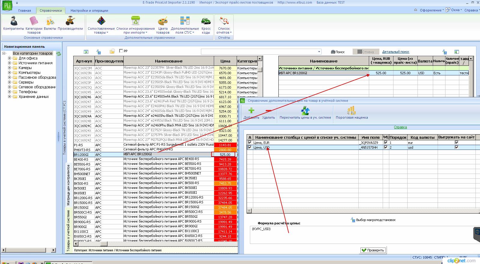This screenshot has height=264, width=480.
Task: Click the red minus Удалить icon
Action: (x=269, y=111)
